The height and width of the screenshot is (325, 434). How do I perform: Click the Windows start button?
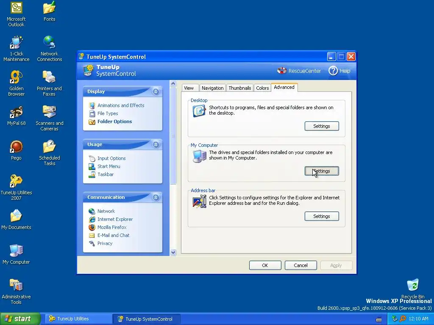[20, 319]
